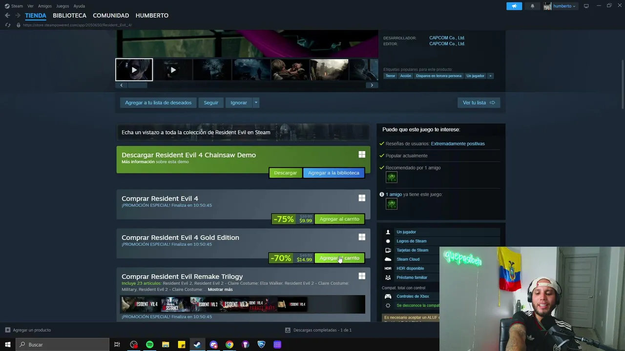This screenshot has width=625, height=351.
Task: Open the announcements megaphone button
Action: coord(514,6)
